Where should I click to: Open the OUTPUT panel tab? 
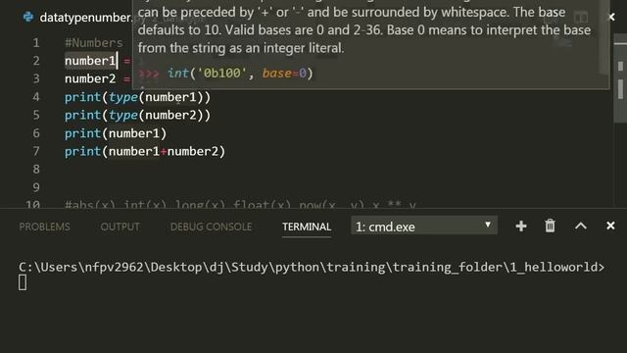pyautogui.click(x=120, y=227)
